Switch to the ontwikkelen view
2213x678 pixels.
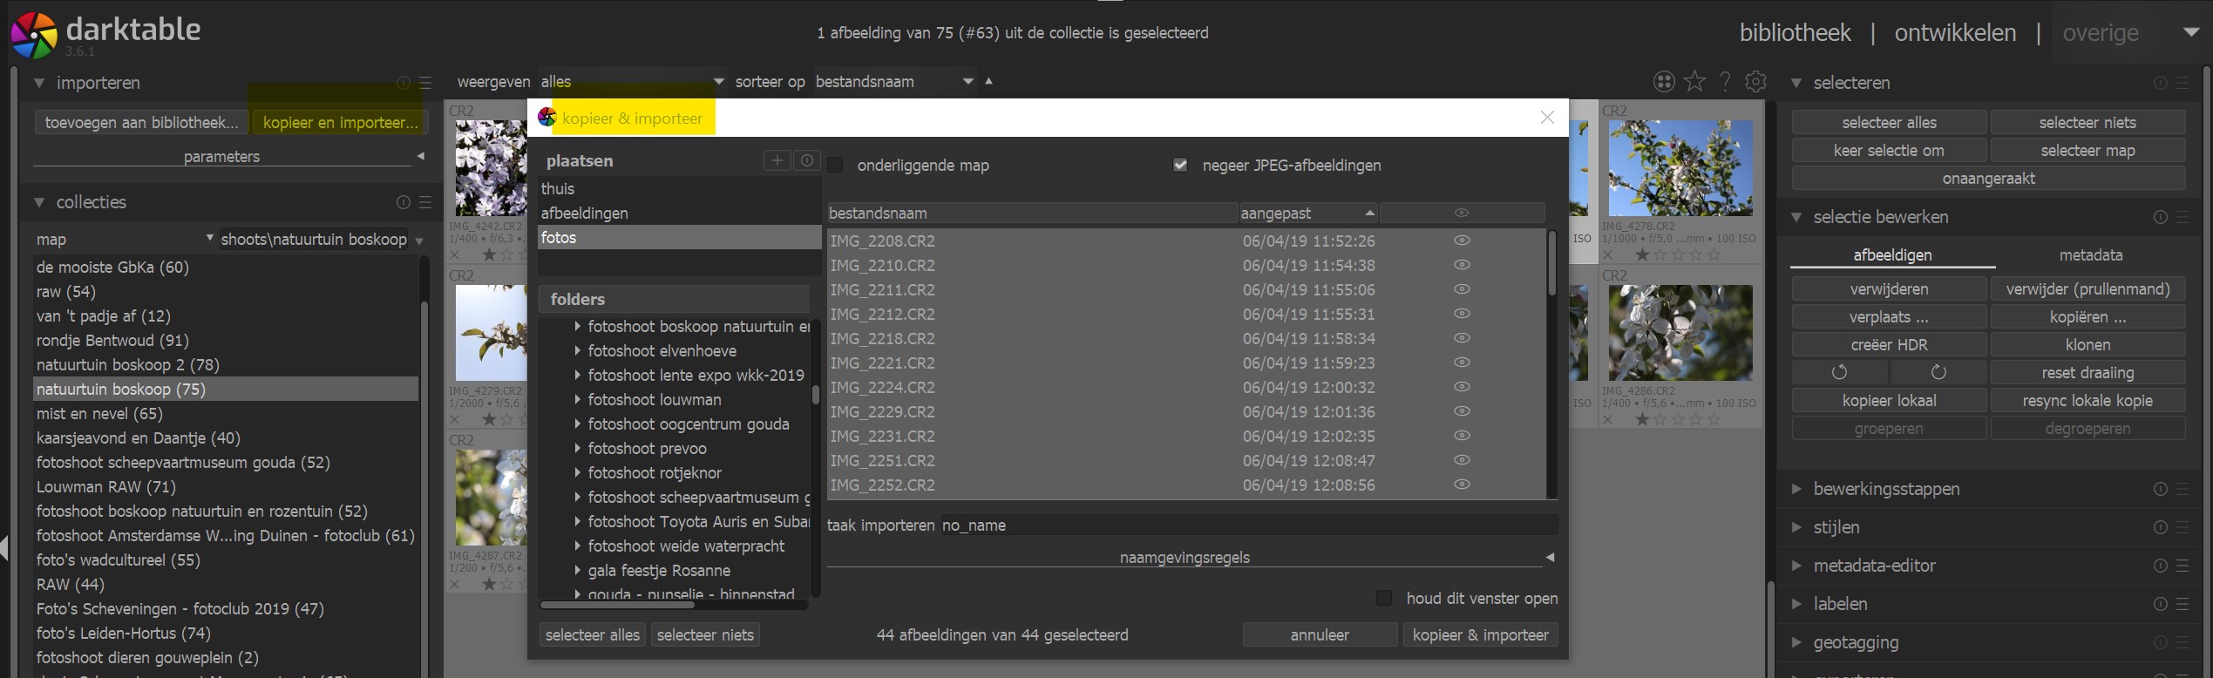[x=1955, y=33]
